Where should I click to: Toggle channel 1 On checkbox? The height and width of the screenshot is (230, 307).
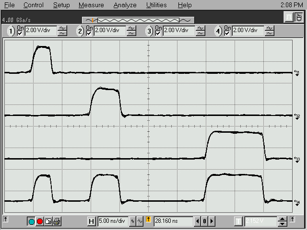[x=20, y=33]
